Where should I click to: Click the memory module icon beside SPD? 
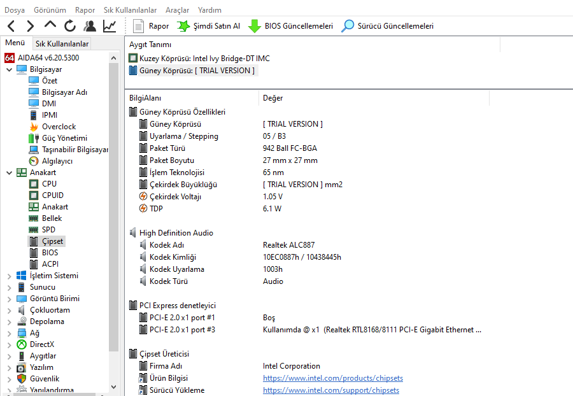pos(34,230)
